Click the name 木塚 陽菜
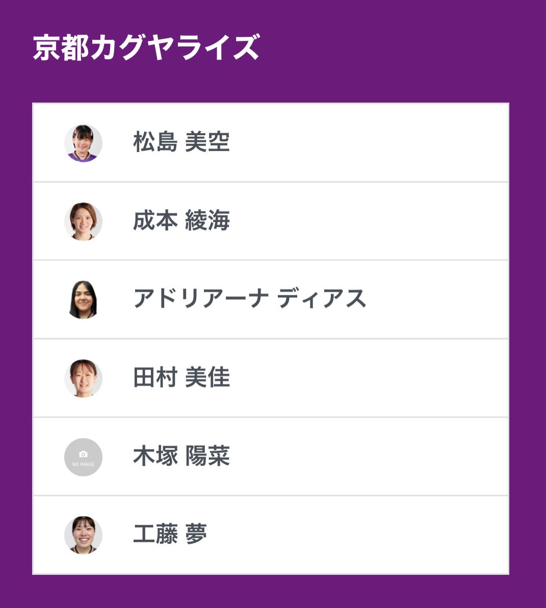The image size is (546, 608). coord(181,456)
